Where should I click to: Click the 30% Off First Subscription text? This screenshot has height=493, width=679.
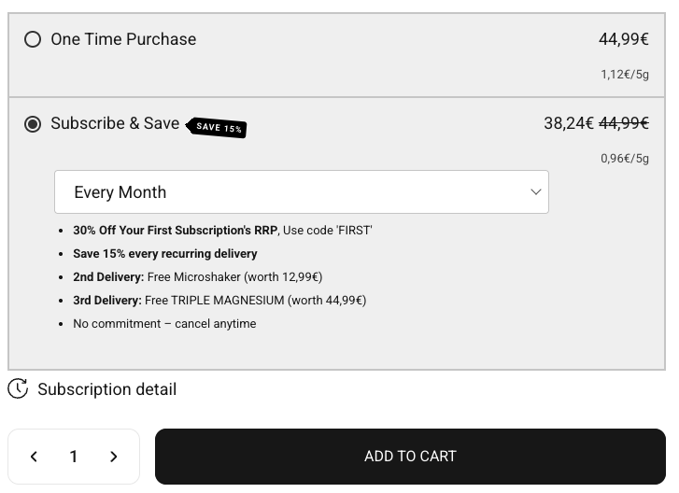[x=222, y=230]
